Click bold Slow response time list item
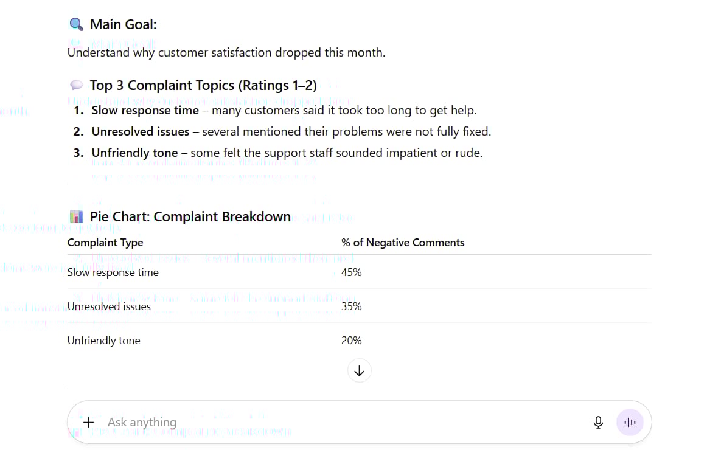Screen dimensions: 707x450 (145, 110)
